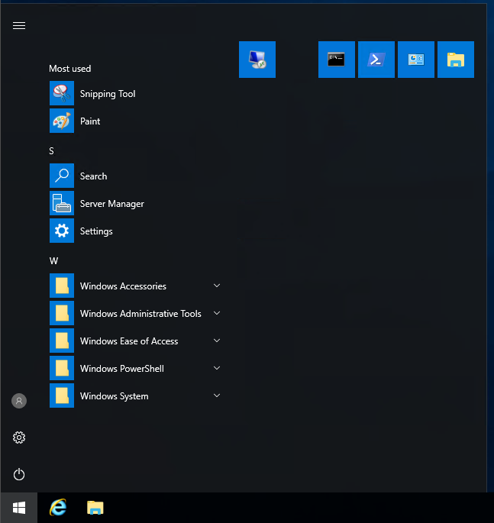Click the Paint app icon
Screen dimensions: 494x523
tap(62, 121)
